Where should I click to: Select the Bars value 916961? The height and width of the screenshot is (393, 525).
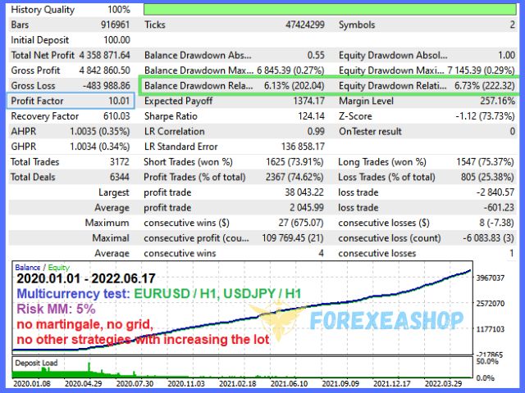(115, 25)
